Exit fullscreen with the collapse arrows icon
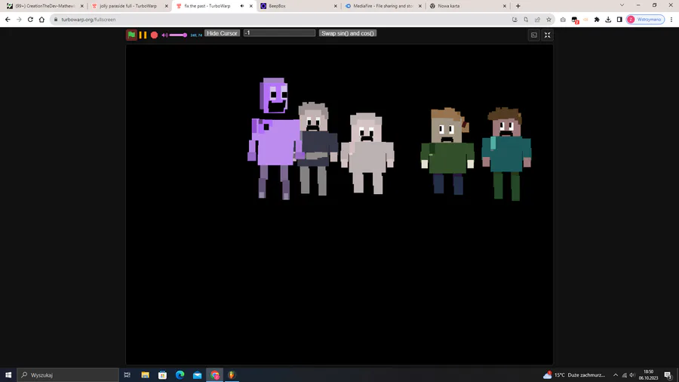 pyautogui.click(x=548, y=35)
